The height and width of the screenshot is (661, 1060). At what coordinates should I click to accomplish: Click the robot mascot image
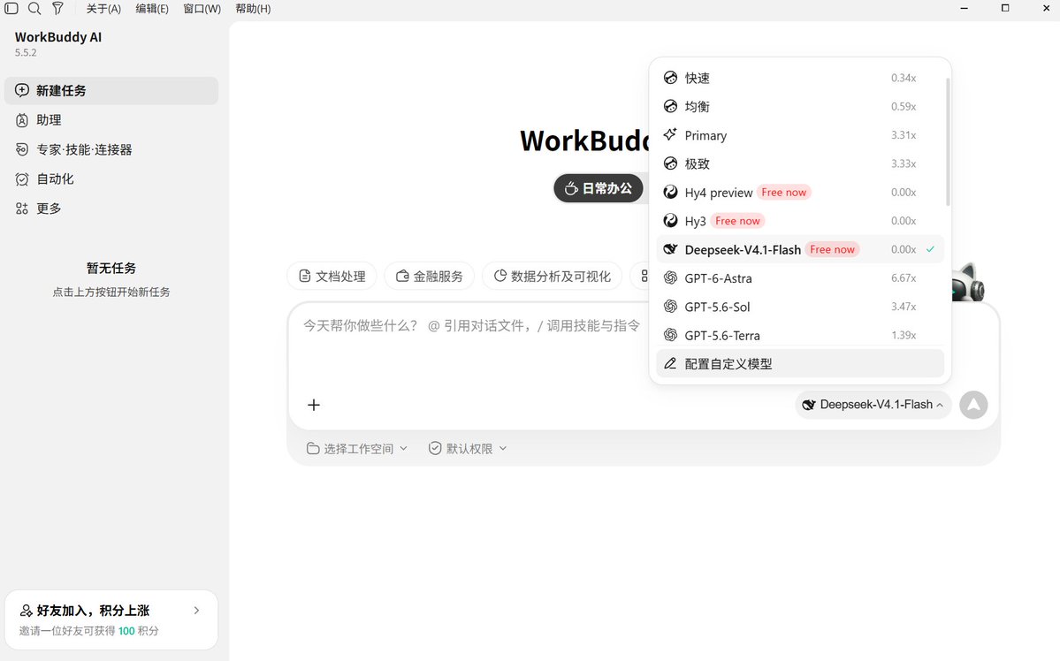pyautogui.click(x=967, y=282)
